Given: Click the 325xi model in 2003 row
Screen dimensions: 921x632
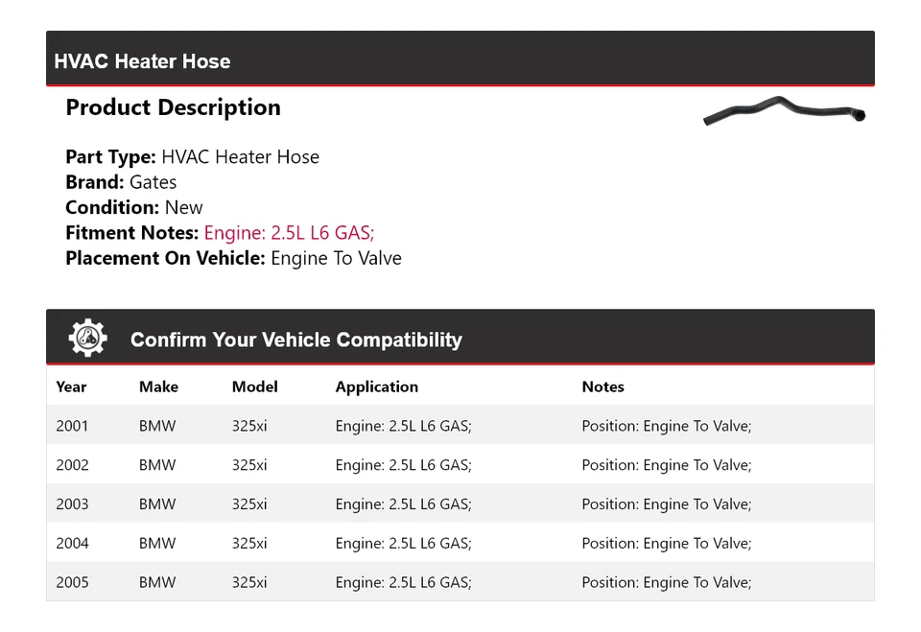Looking at the screenshot, I should [x=249, y=504].
